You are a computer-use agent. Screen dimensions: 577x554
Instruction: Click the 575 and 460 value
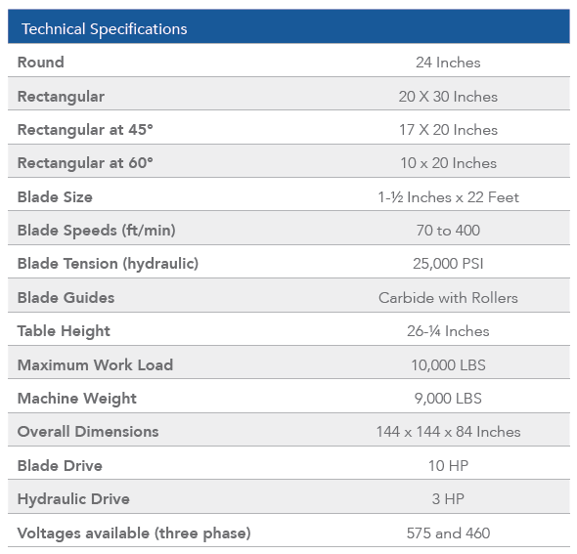448,533
